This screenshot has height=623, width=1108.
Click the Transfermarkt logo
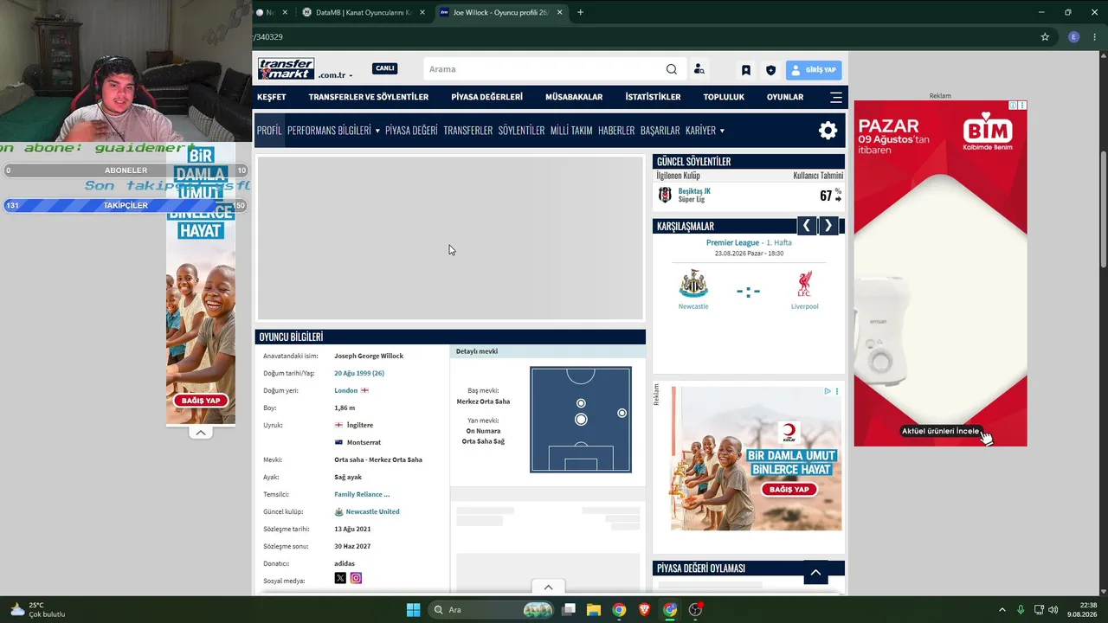tap(286, 69)
